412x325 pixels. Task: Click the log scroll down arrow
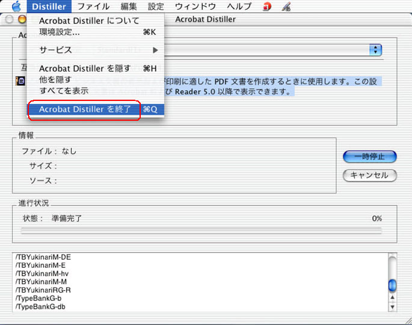(392, 306)
